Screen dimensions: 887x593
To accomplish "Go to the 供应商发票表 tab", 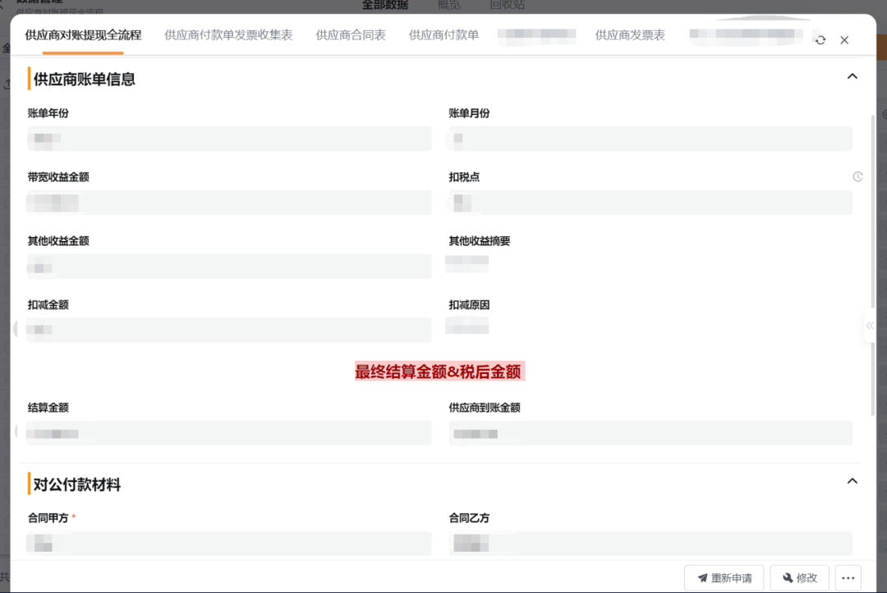I will click(630, 35).
